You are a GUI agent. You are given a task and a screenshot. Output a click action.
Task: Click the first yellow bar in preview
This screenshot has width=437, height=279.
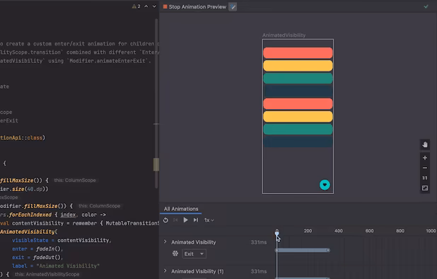[x=298, y=66]
